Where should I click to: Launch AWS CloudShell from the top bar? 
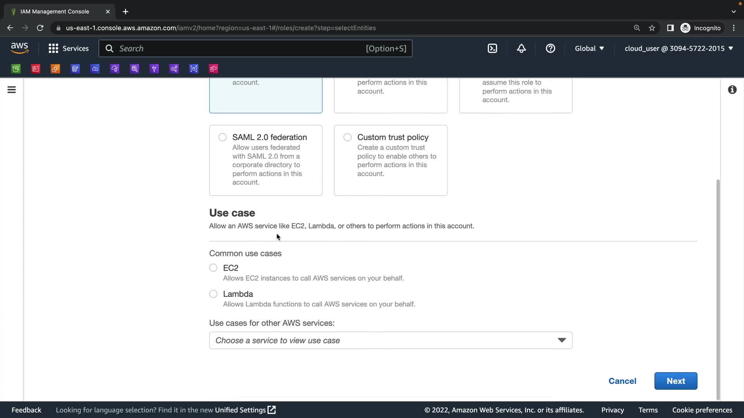point(492,48)
